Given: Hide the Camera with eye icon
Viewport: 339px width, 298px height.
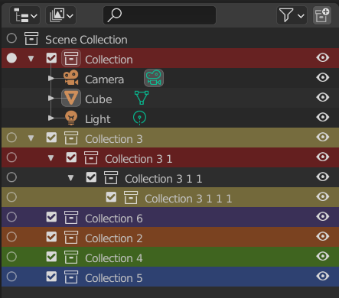Looking at the screenshot, I should pos(323,77).
